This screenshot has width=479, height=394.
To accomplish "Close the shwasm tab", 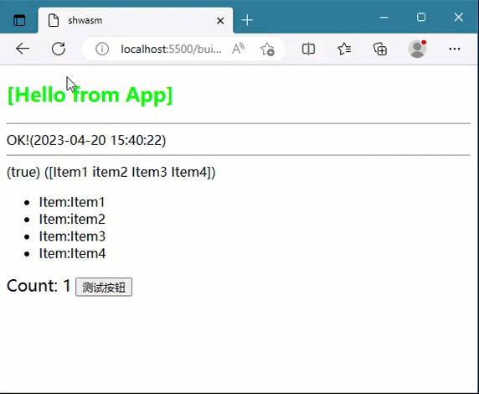I will (x=220, y=21).
